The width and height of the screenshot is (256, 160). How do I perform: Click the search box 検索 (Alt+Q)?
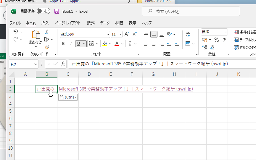(191, 11)
